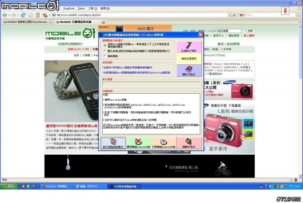Image resolution: width=303 pixels, height=203 pixels.
Task: Open the Windows Start button
Action: pos(9,186)
